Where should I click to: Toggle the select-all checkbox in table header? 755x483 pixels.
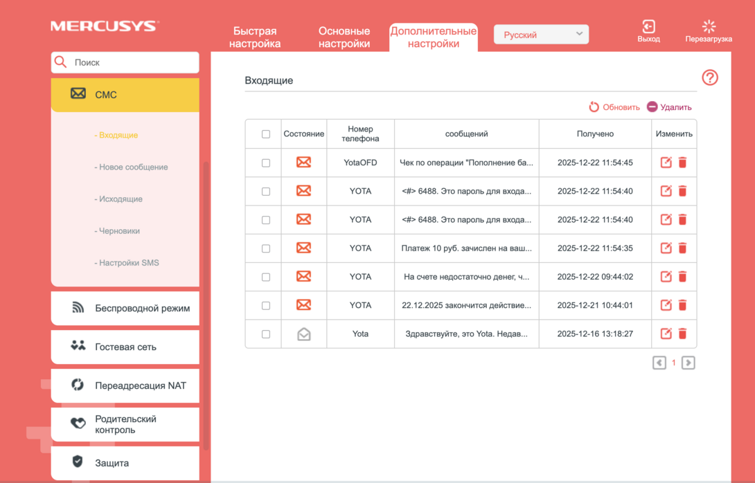pos(265,134)
